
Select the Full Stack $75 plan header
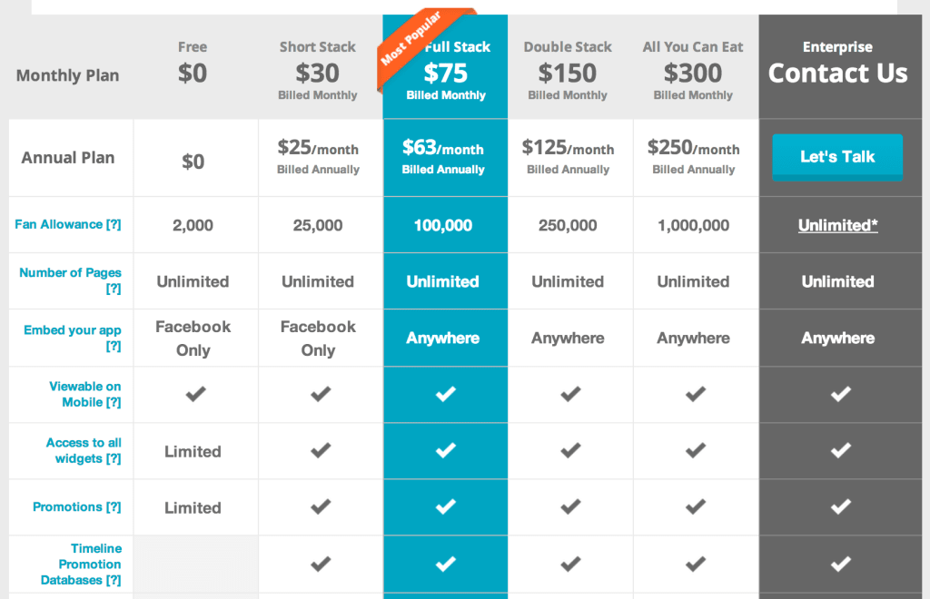(446, 73)
